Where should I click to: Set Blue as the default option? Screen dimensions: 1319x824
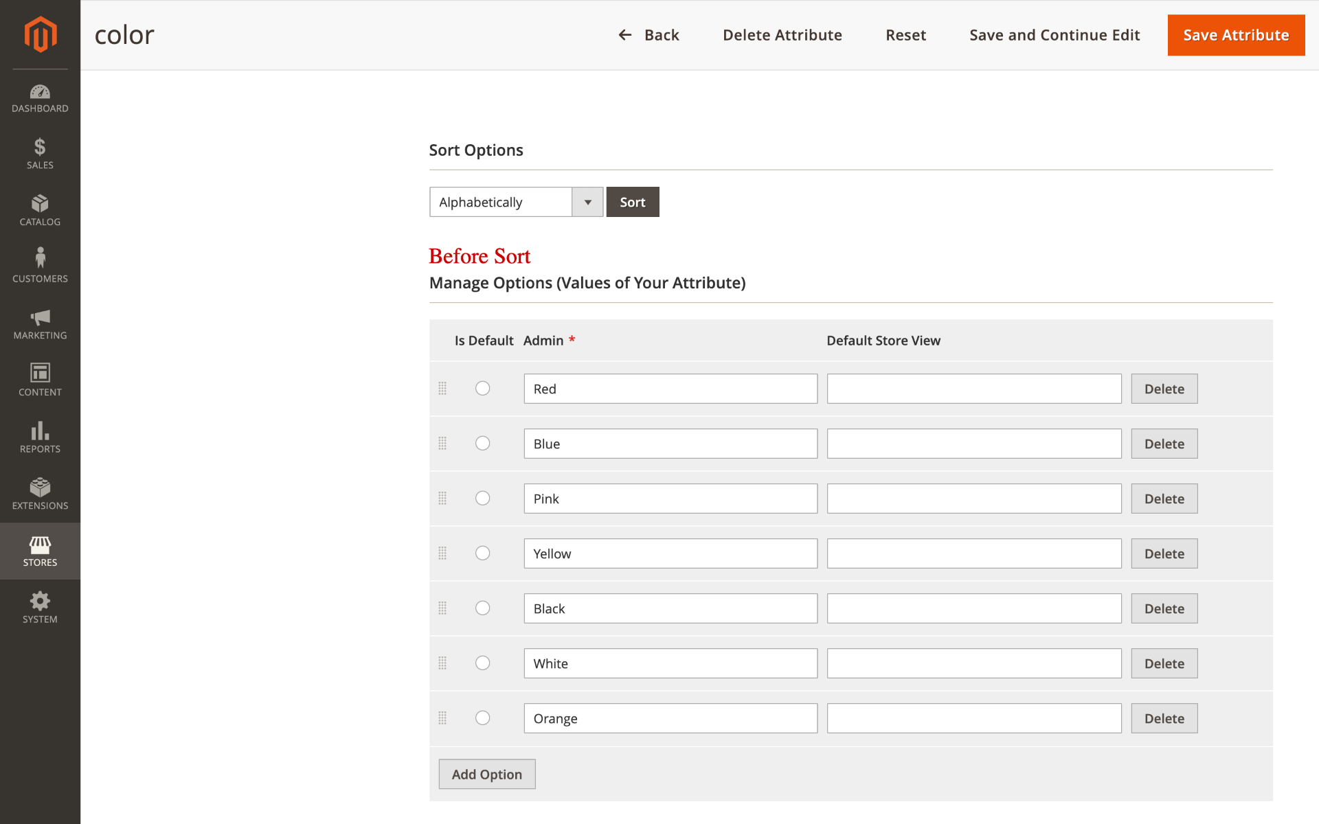pos(483,443)
